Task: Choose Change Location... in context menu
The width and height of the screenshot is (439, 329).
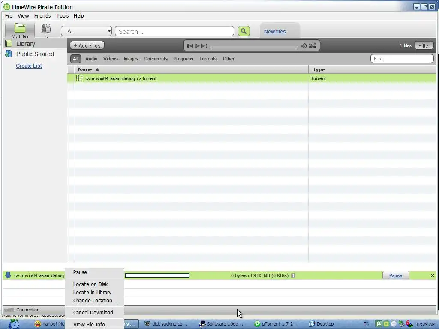Action: 94,300
